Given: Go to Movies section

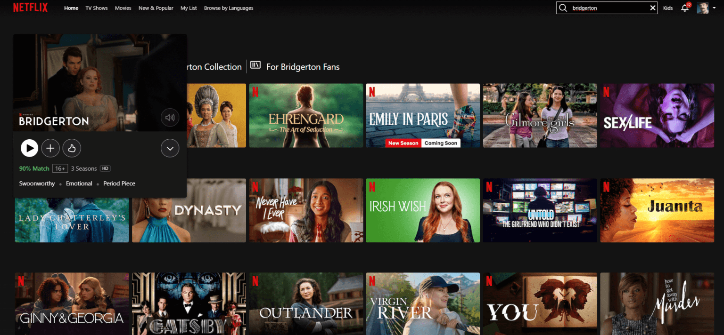Looking at the screenshot, I should (123, 8).
